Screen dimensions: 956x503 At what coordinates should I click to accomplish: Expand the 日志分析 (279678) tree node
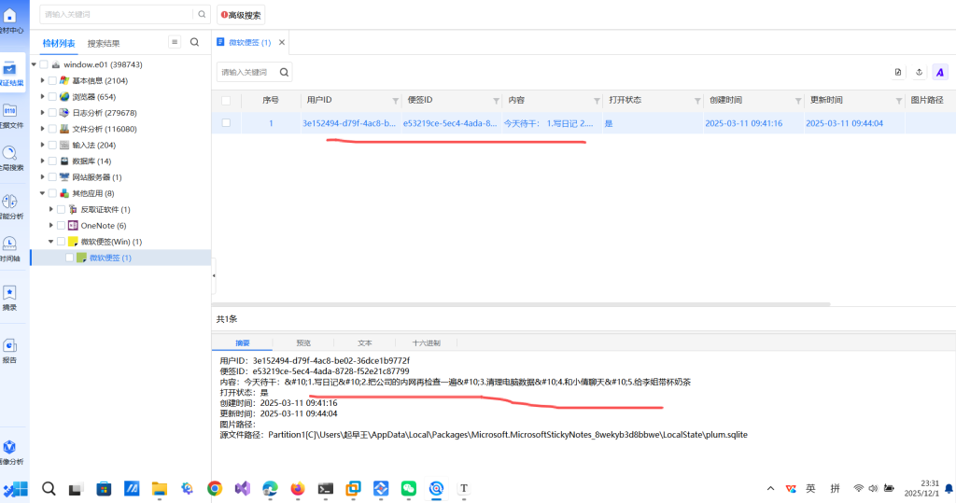click(41, 113)
